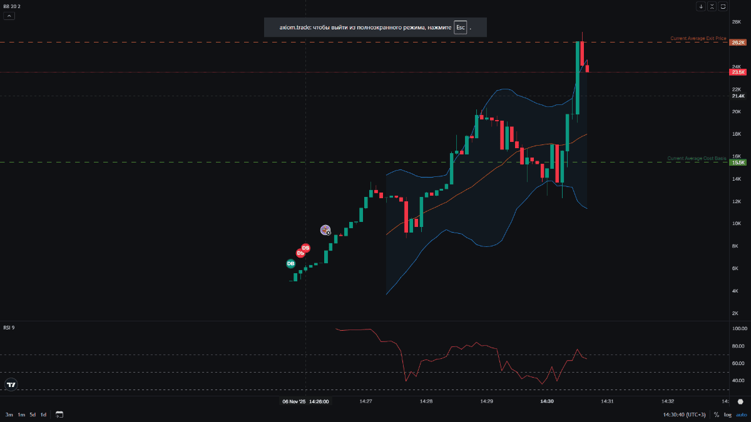This screenshot has width=751, height=422.
Task: Click the red DS trade marker
Action: pos(305,248)
